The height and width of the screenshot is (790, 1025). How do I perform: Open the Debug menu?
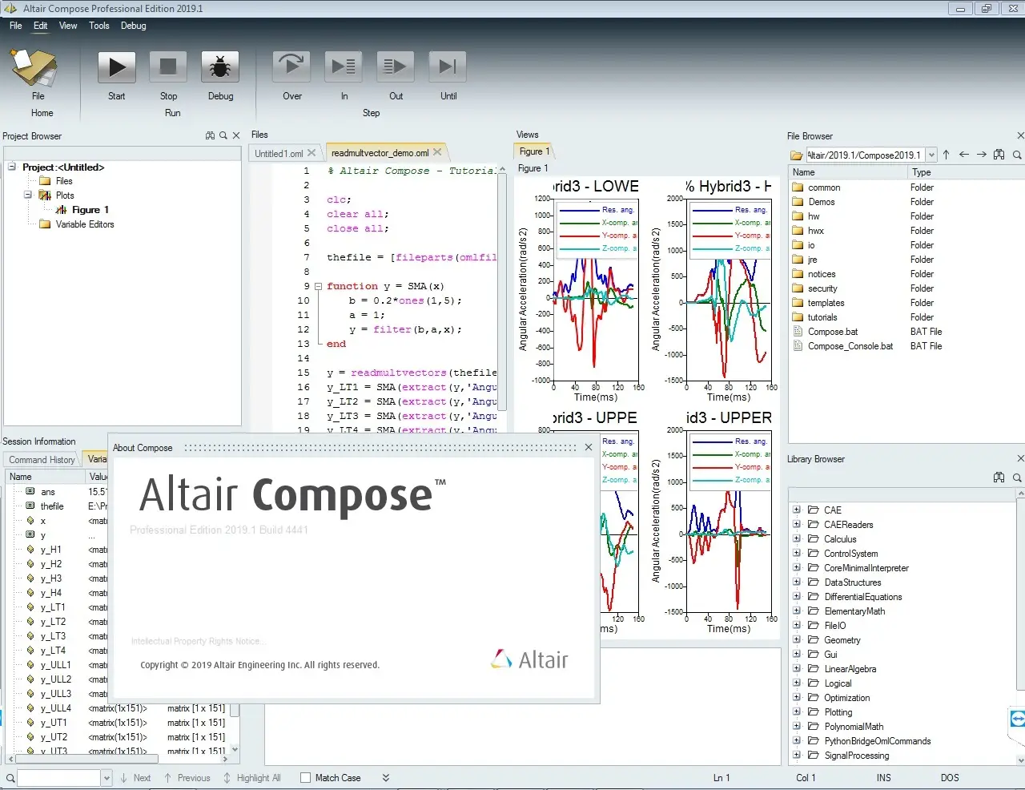134,26
